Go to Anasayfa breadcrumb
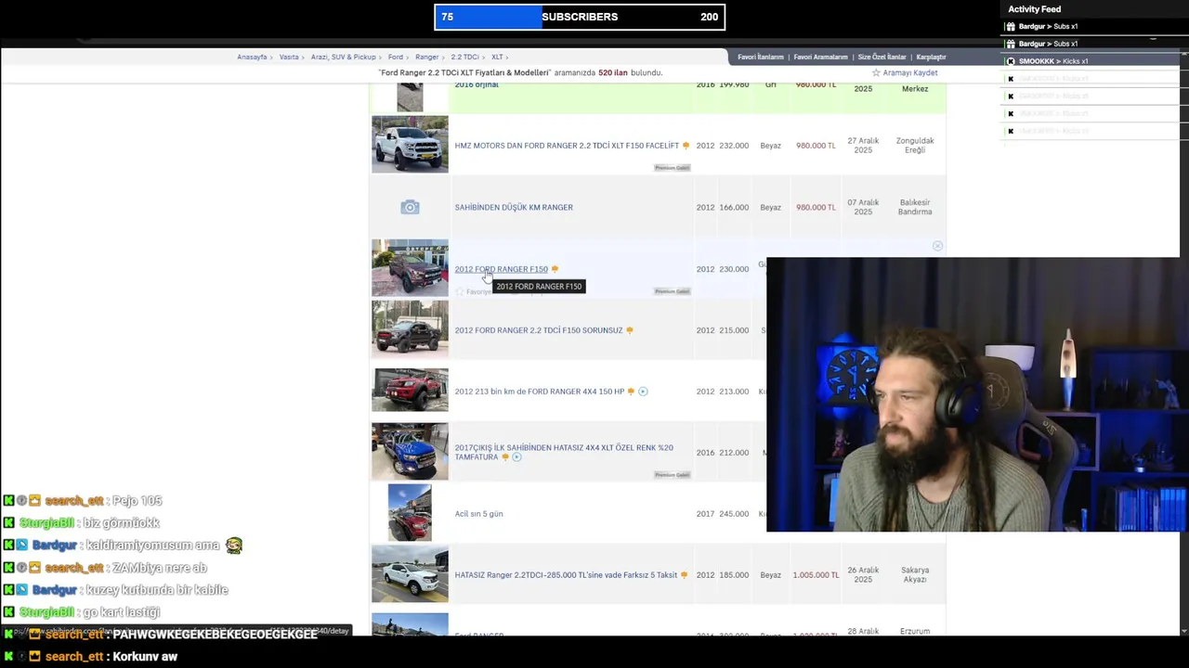This screenshot has width=1189, height=668. [252, 57]
